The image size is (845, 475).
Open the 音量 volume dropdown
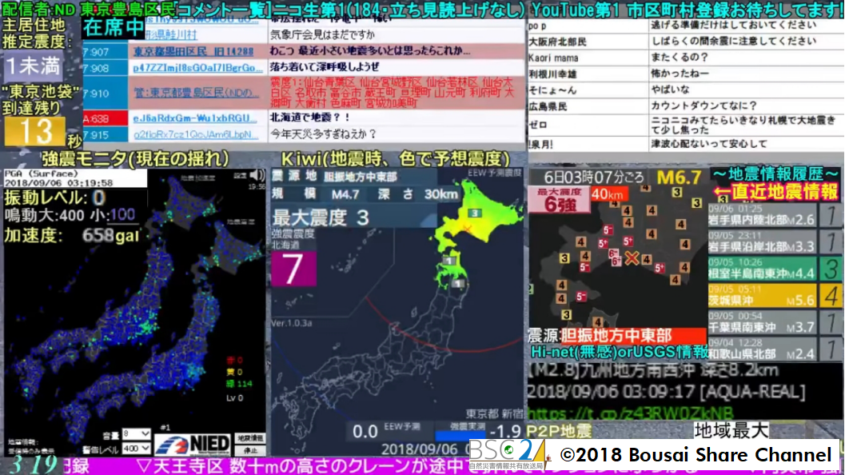pos(136,434)
